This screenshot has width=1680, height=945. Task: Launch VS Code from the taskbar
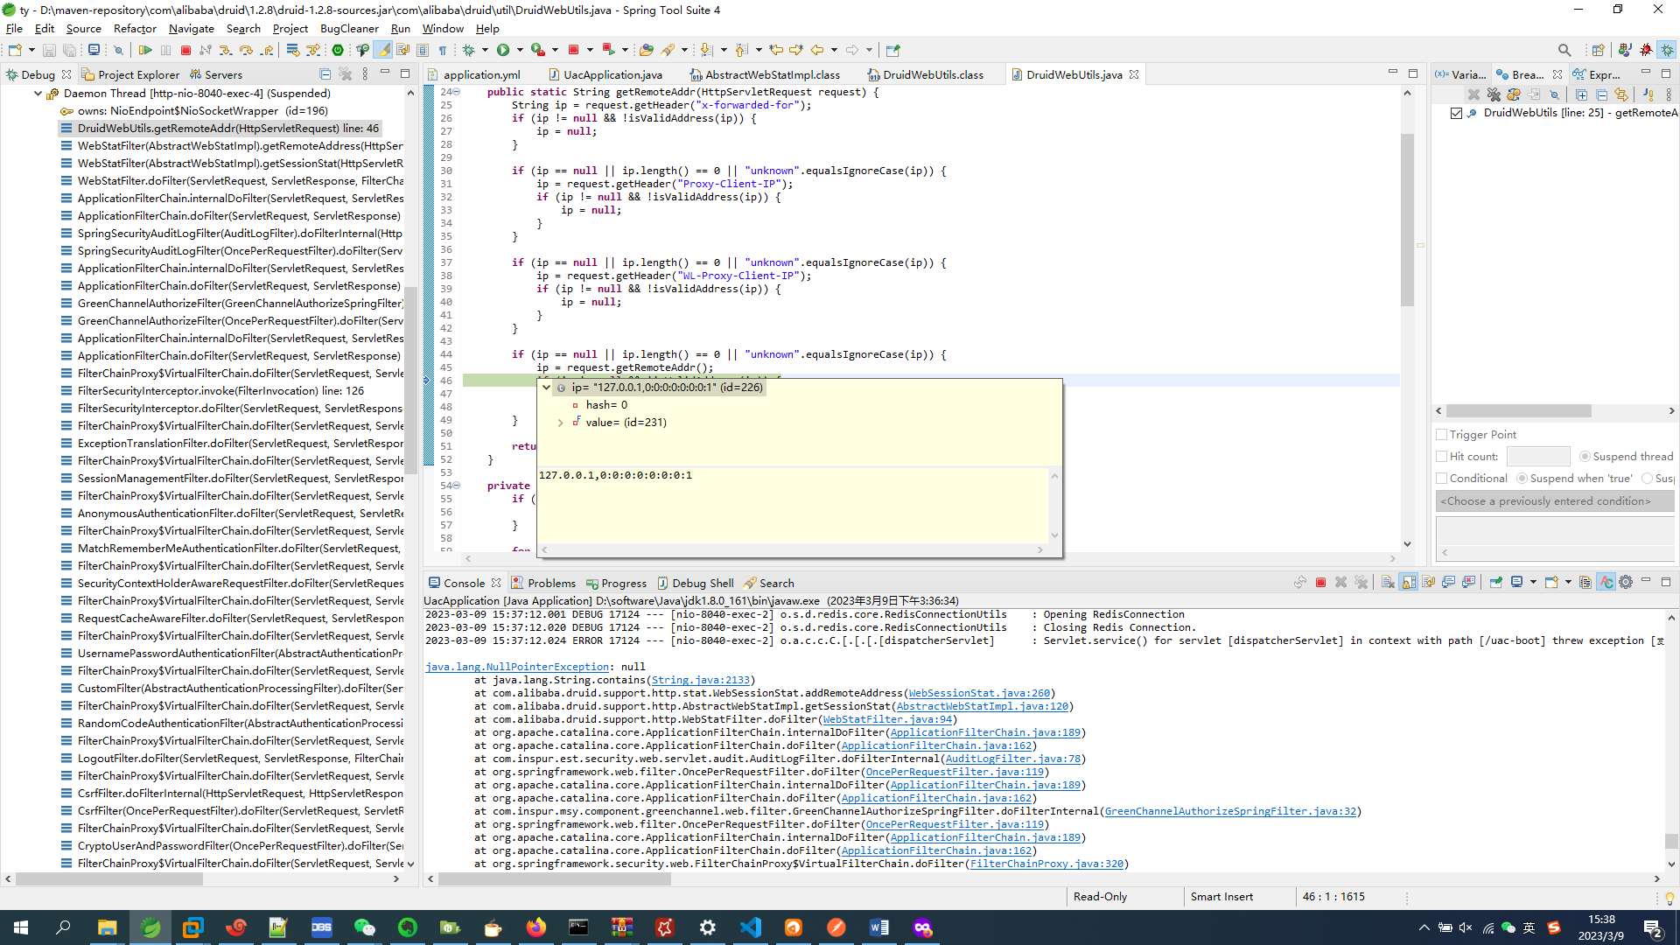(751, 927)
